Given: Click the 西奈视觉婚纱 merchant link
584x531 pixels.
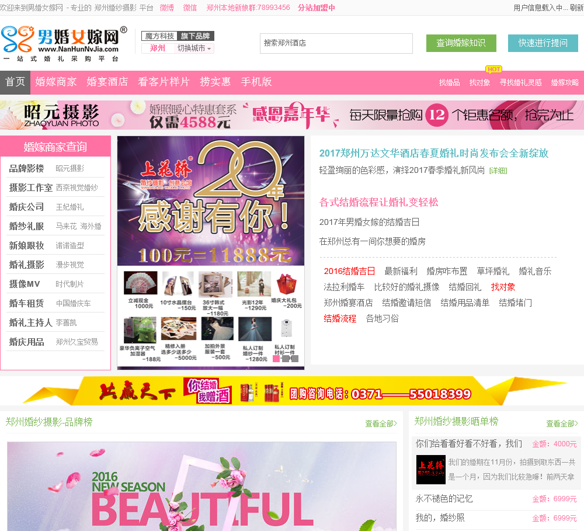Looking at the screenshot, I should click(77, 188).
